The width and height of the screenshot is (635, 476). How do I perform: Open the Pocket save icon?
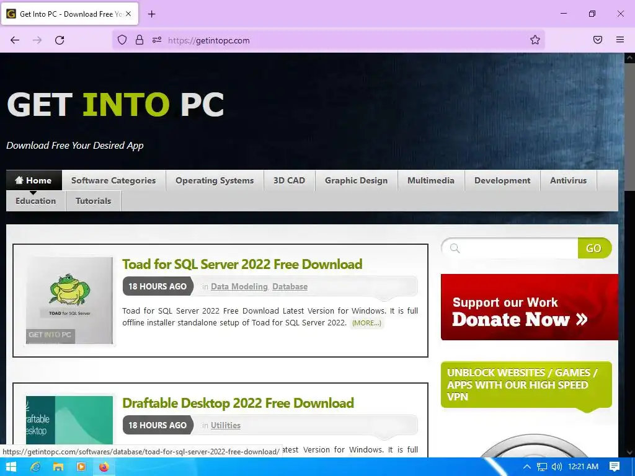tap(598, 40)
